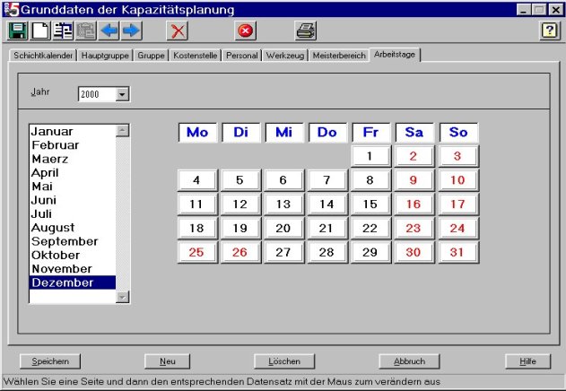Open the Jahr year dropdown

122,94
